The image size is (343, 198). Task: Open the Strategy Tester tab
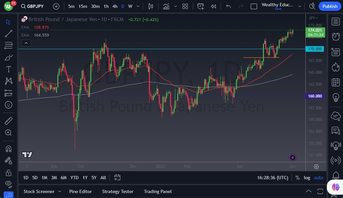click(x=118, y=191)
